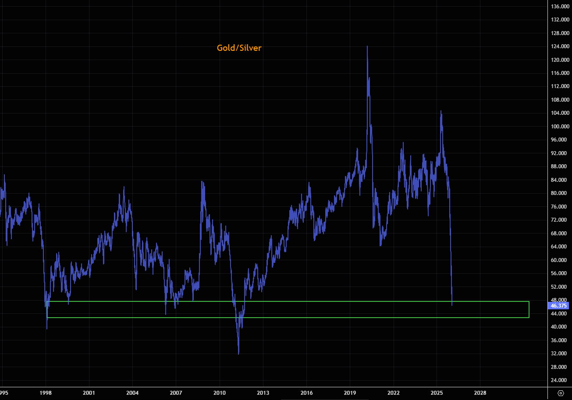Select the green rectangle's right edge
Image resolution: width=572 pixels, height=400 pixels.
(x=529, y=309)
